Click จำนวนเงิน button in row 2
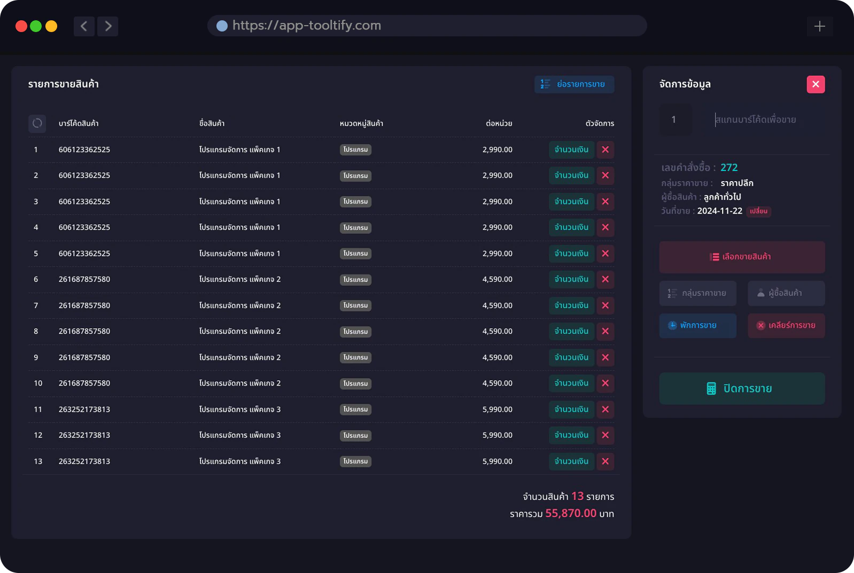Image resolution: width=854 pixels, height=573 pixels. pos(571,175)
